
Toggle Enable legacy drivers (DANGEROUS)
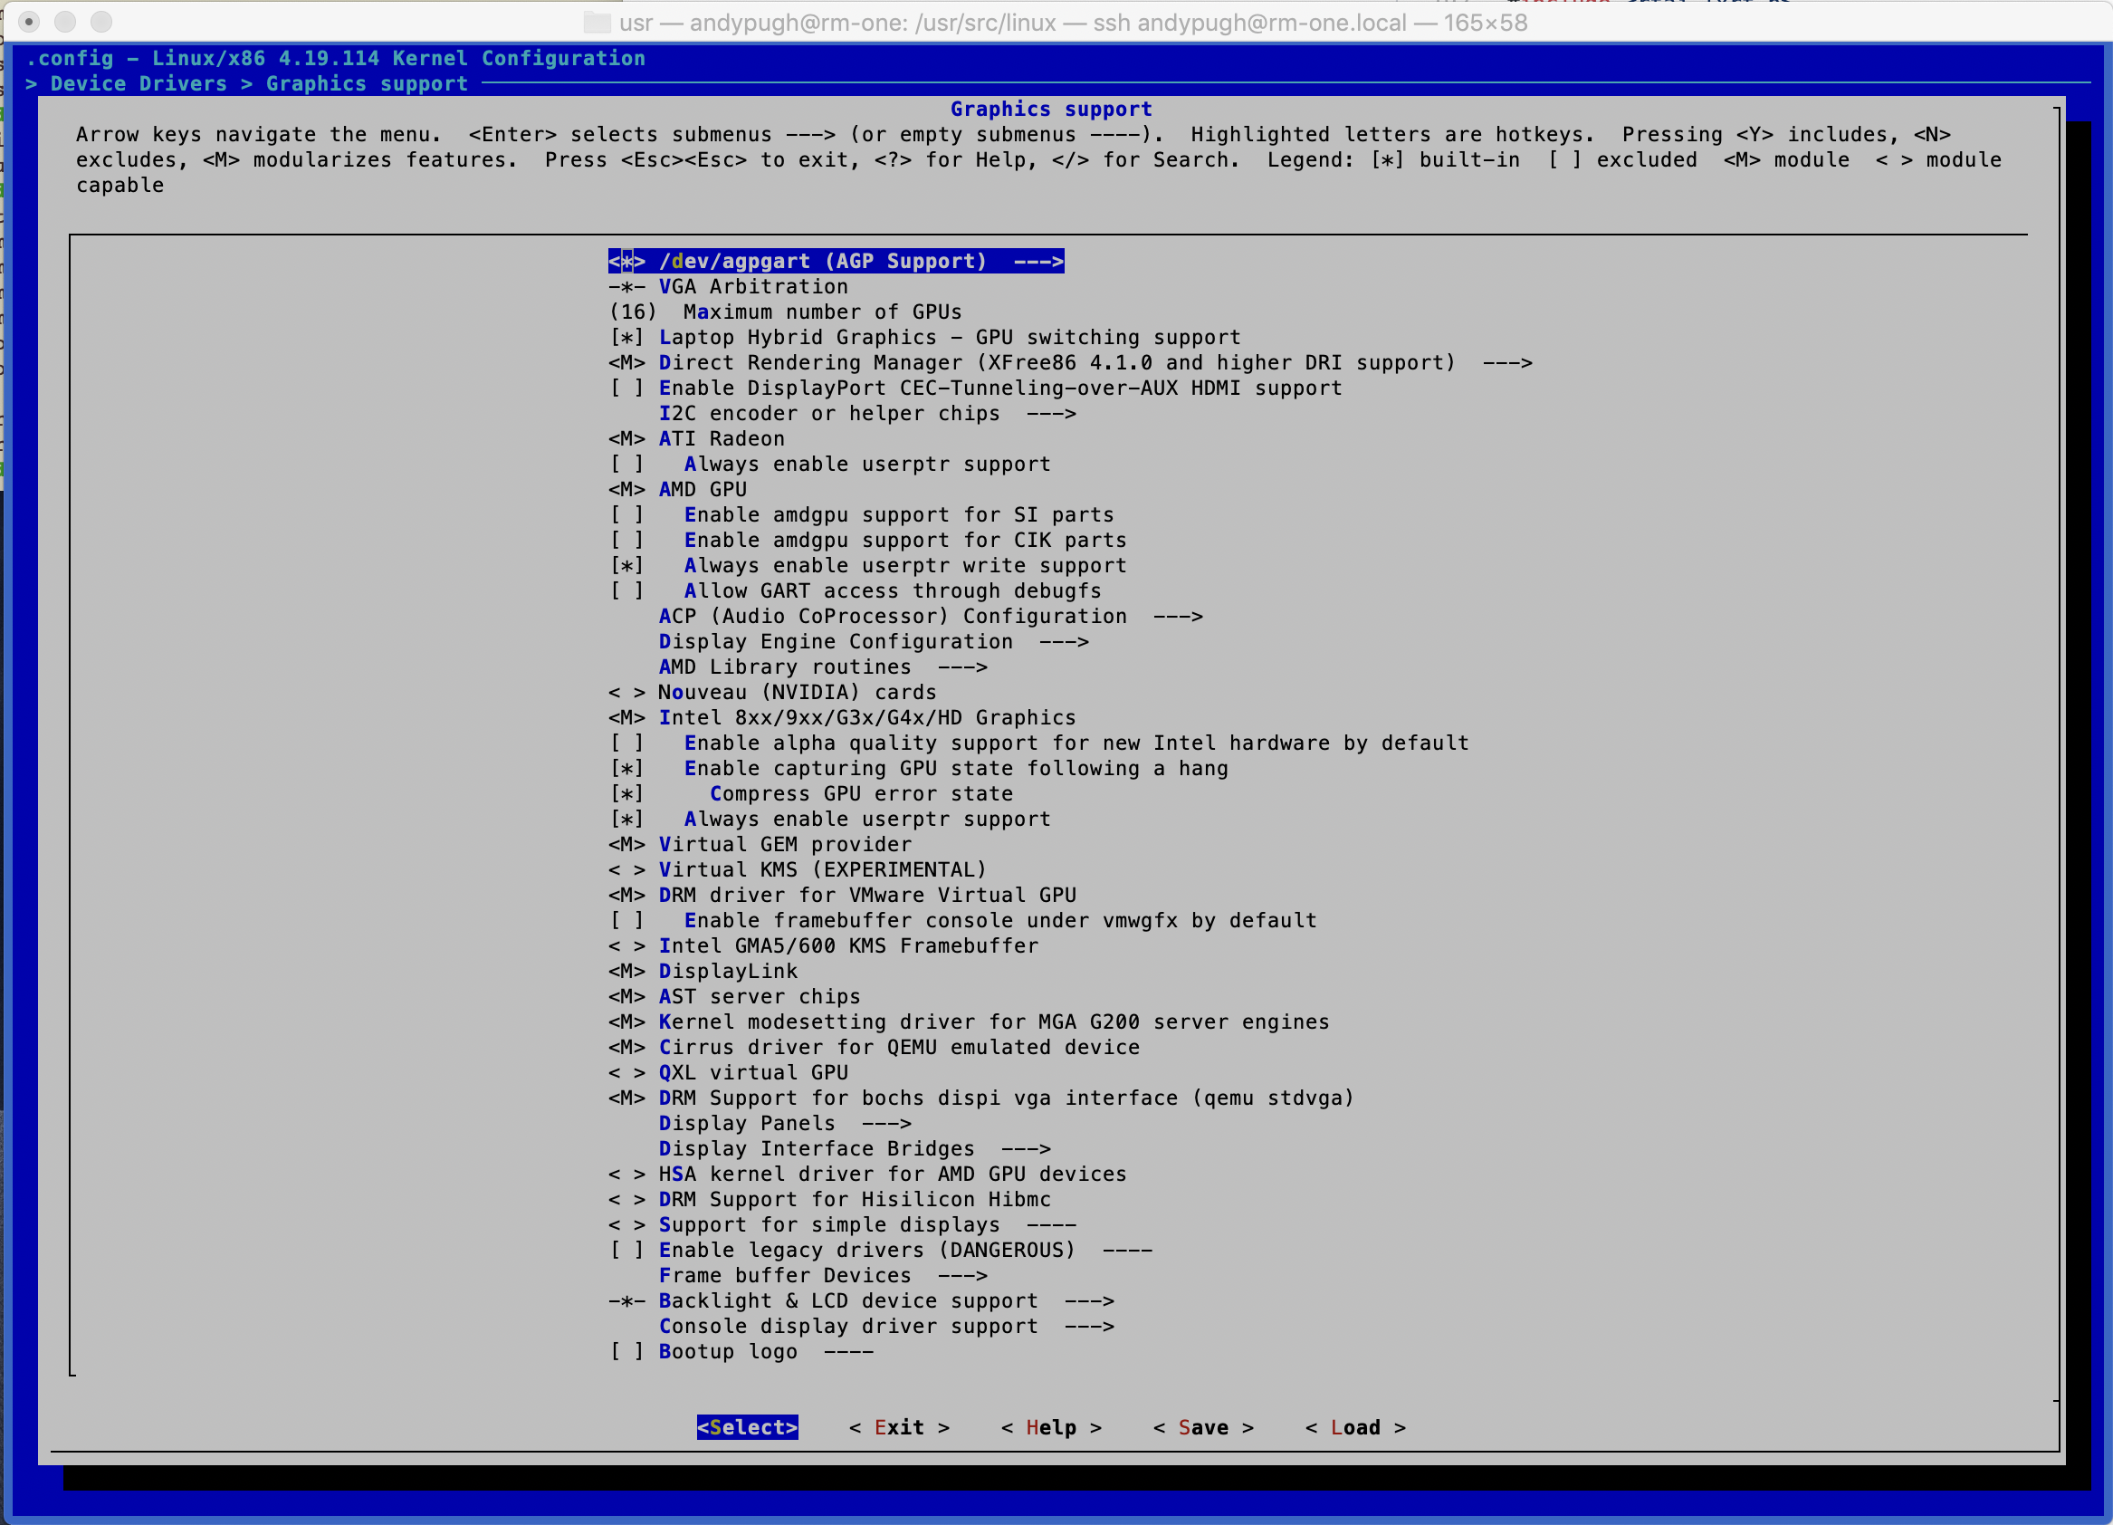point(880,1250)
